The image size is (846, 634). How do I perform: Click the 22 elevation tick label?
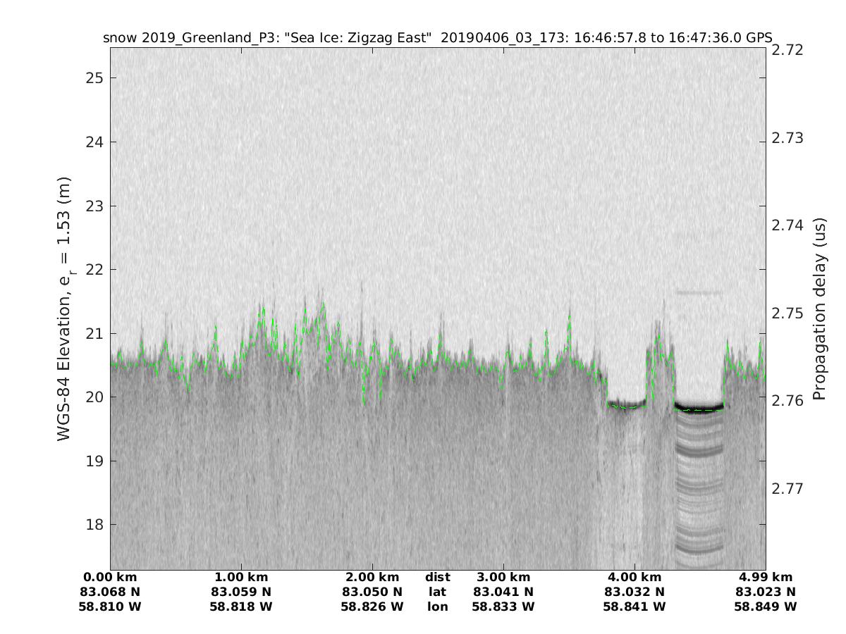pos(94,269)
